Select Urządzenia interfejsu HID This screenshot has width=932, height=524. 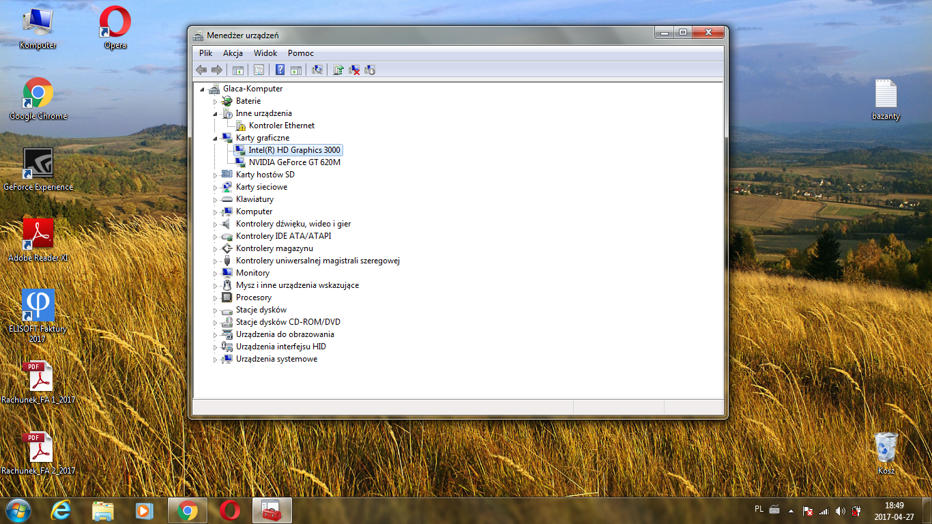[x=280, y=347]
